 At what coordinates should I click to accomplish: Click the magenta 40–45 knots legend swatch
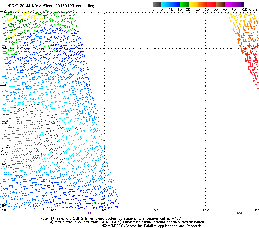tap(230, 4)
